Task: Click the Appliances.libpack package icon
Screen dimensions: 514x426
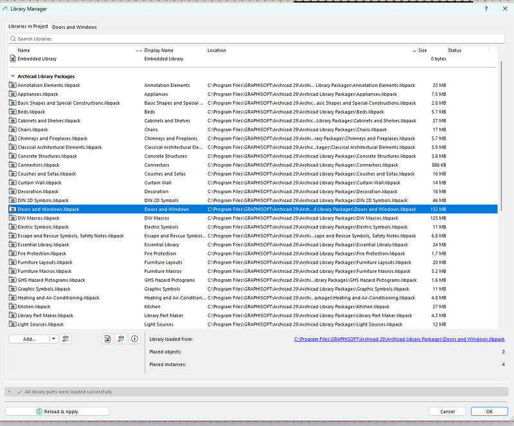Action: [13, 94]
